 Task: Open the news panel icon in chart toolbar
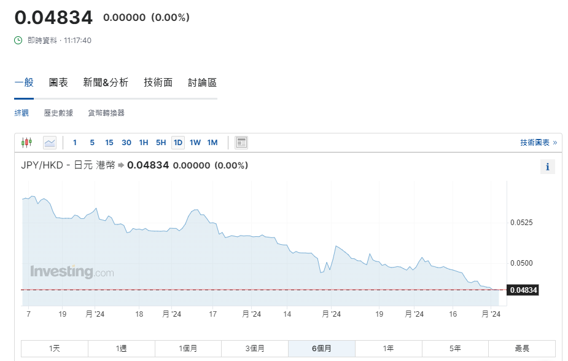[241, 143]
